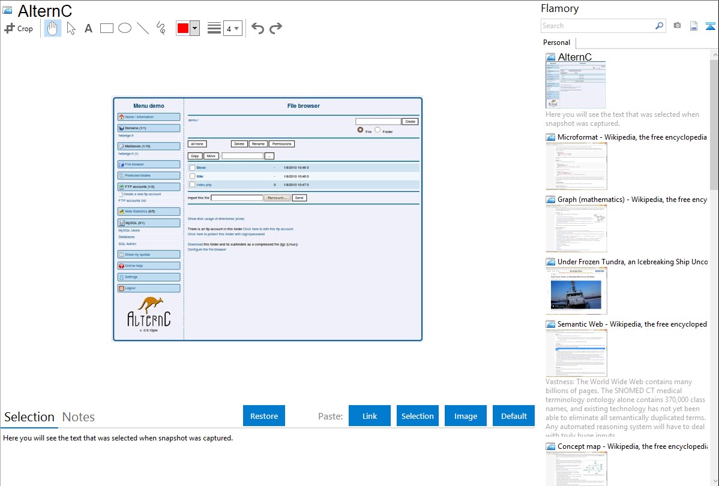Open the color picker dropdown arrow

coord(194,28)
